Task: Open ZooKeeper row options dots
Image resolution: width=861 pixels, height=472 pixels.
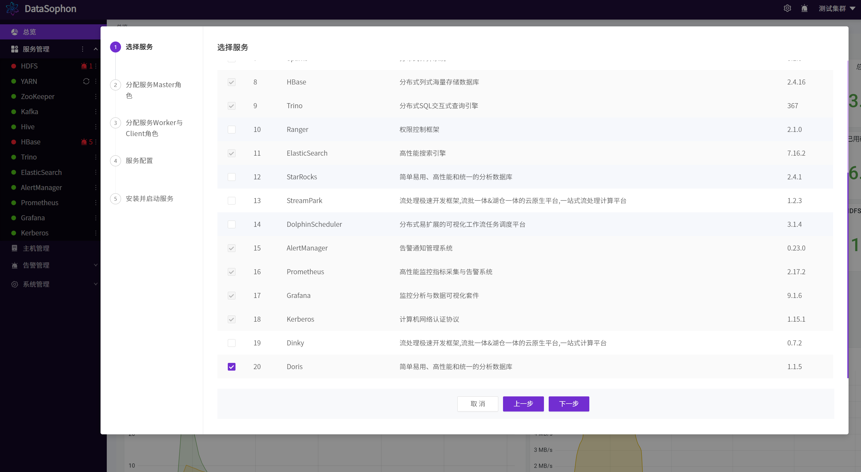Action: click(96, 97)
